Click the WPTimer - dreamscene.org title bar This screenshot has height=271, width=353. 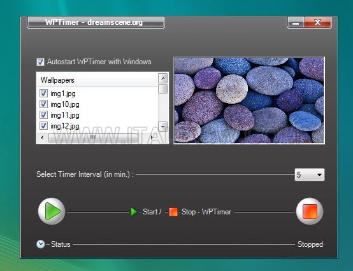click(x=96, y=22)
